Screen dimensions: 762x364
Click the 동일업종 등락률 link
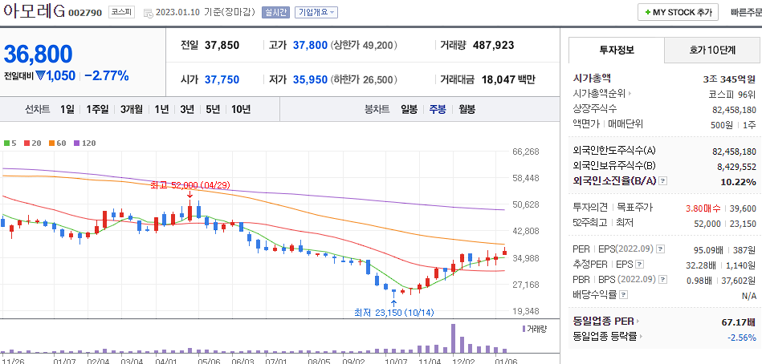605,336
